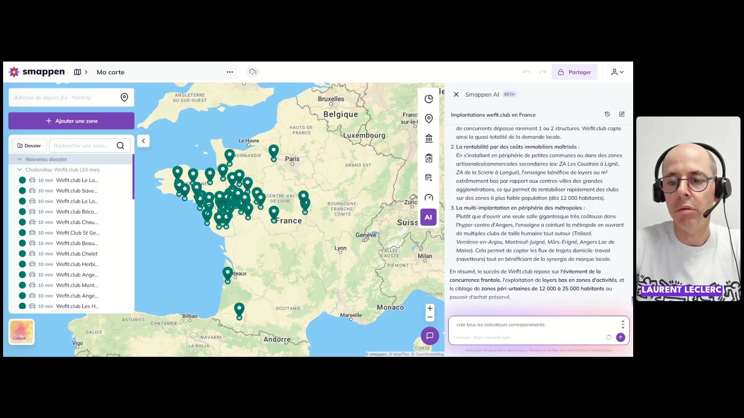Click the Ajouter une zone button
Viewport: 744px width, 418px height.
pos(71,121)
